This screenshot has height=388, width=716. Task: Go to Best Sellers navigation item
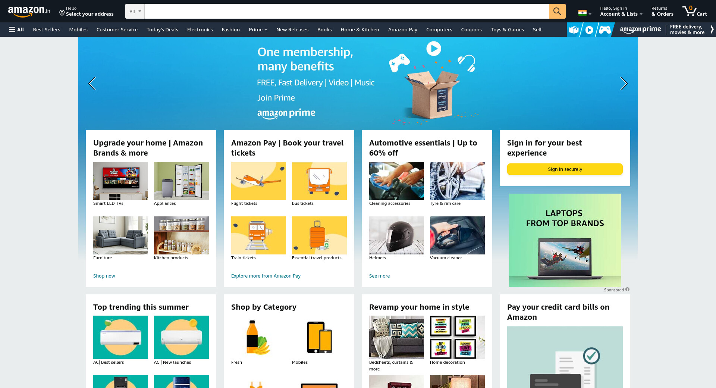47,29
